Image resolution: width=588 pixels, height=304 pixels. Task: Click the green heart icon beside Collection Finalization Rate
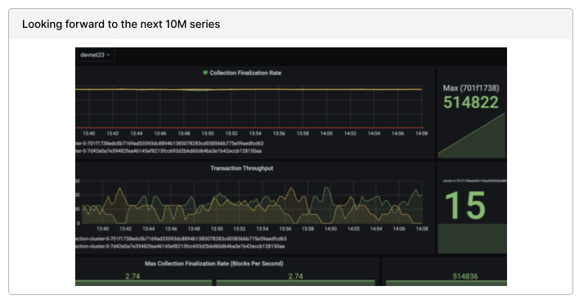(x=205, y=73)
